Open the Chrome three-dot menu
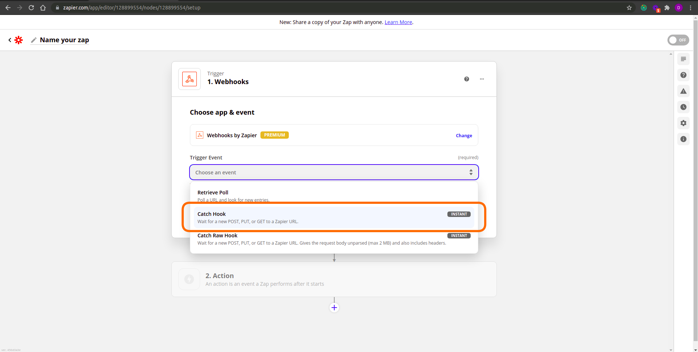The height and width of the screenshot is (352, 698). point(690,8)
